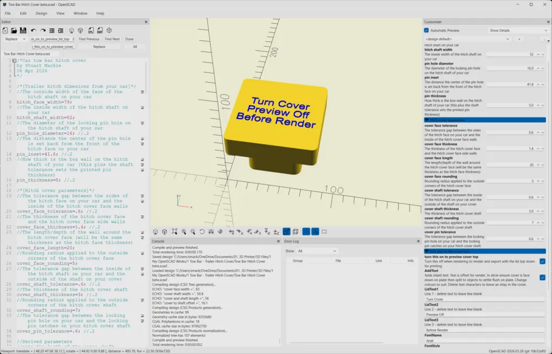Click the LidText1 field containing Turn Cover
The height and width of the screenshot is (354, 552).
[x=485, y=299]
